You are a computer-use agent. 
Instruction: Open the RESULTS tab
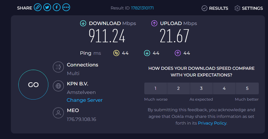pyautogui.click(x=215, y=8)
